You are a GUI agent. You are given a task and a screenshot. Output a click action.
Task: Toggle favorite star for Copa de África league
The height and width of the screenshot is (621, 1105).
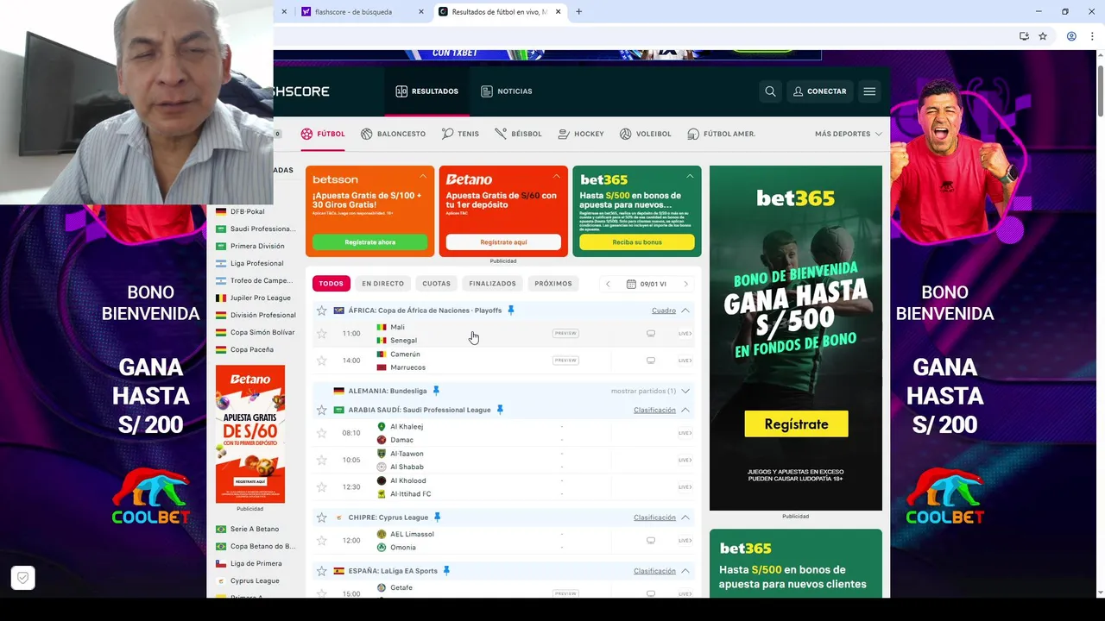pyautogui.click(x=322, y=310)
